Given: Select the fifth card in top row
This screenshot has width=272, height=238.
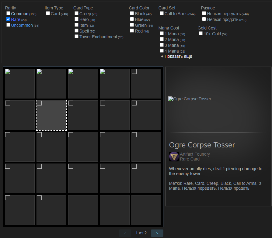Looking at the screenshot, I should tap(146, 84).
